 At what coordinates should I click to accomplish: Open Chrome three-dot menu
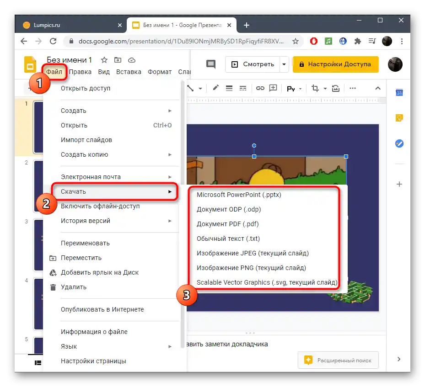point(402,41)
